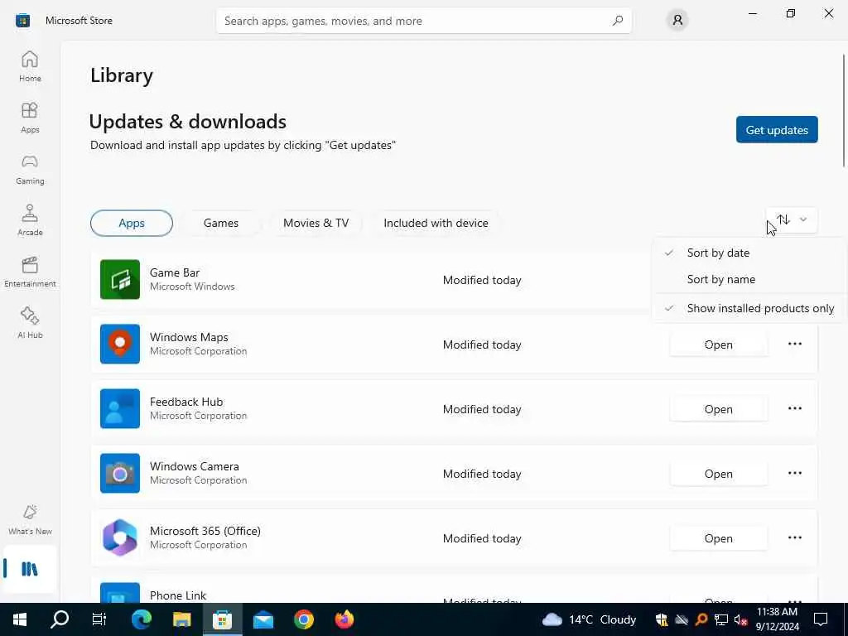
Task: Open more options for Windows Camera
Action: pos(794,473)
